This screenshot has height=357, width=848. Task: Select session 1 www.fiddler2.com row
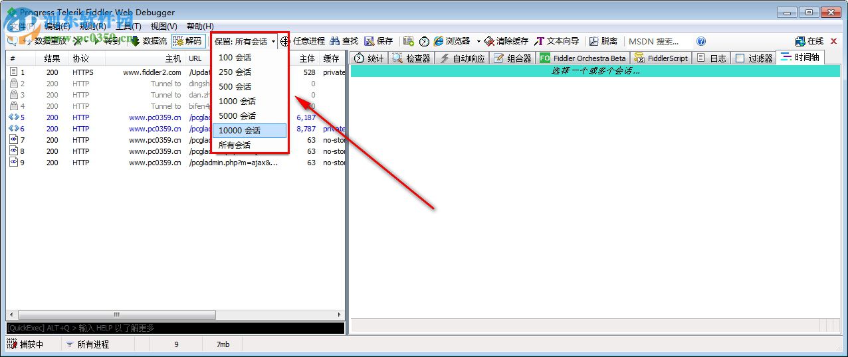(x=175, y=72)
